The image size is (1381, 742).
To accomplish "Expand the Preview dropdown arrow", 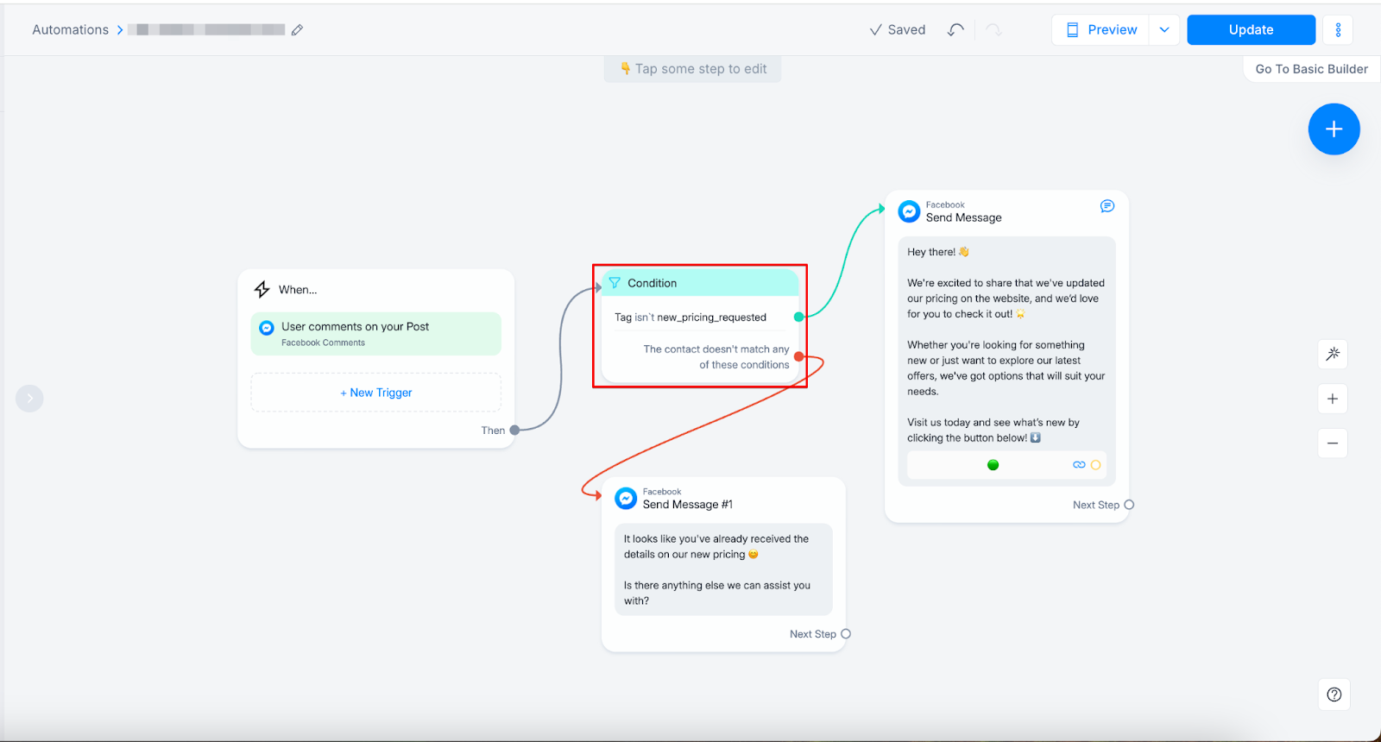I will 1164,30.
